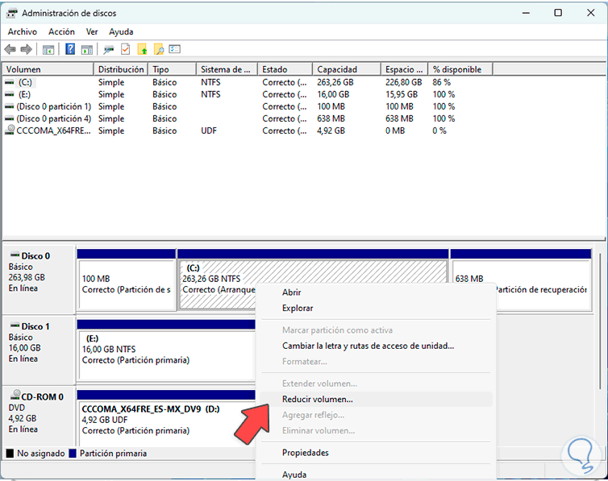Click the blue Partición primaria legend swatch
The width and height of the screenshot is (608, 481).
pos(72,453)
